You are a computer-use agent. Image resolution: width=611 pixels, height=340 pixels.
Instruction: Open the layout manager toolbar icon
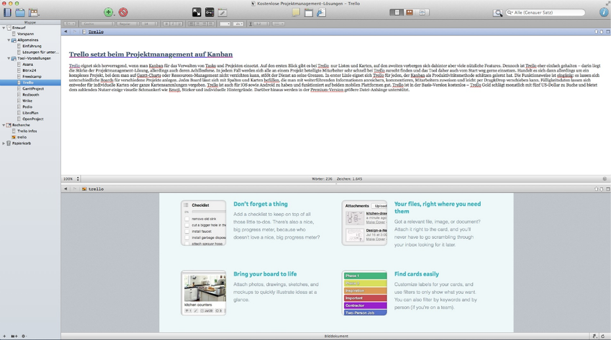[x=34, y=12]
